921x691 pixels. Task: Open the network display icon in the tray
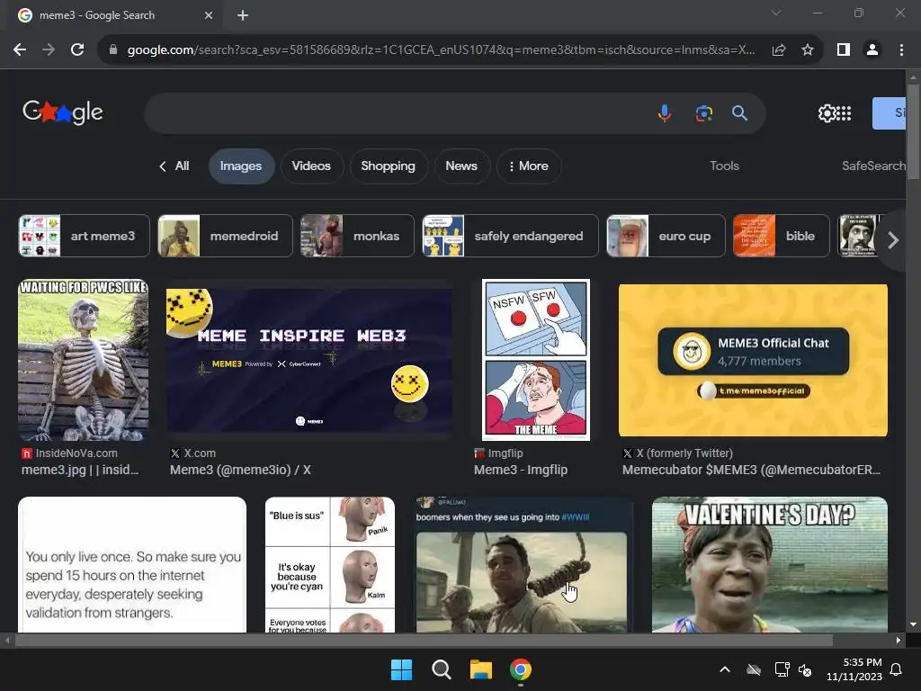tap(782, 669)
